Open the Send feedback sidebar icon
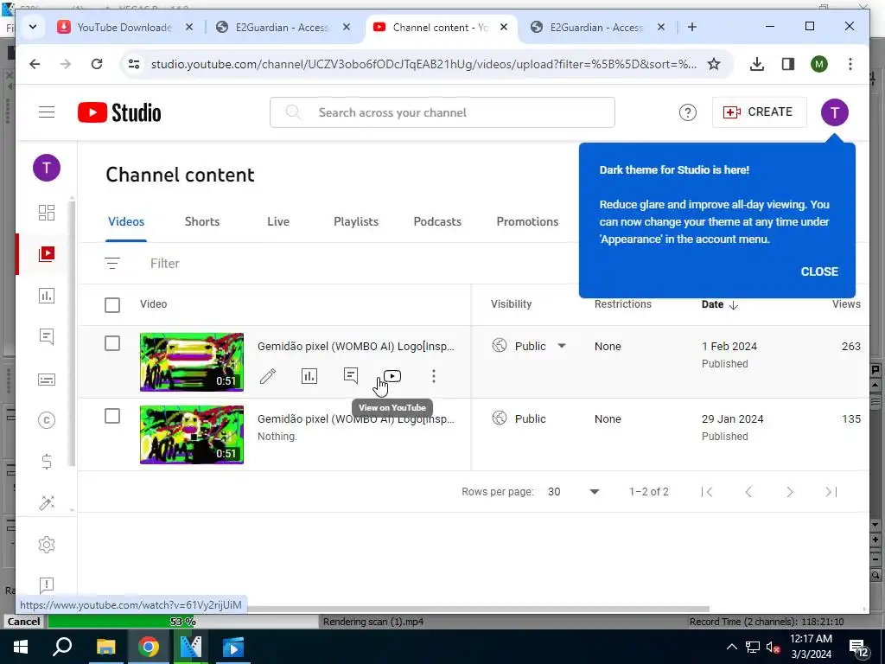Screen dimensions: 885x664 (x=47, y=585)
